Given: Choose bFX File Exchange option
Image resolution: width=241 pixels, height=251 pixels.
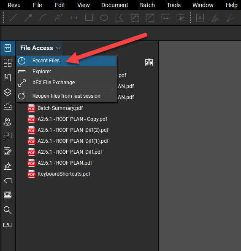Looking at the screenshot, I should [x=66, y=83].
